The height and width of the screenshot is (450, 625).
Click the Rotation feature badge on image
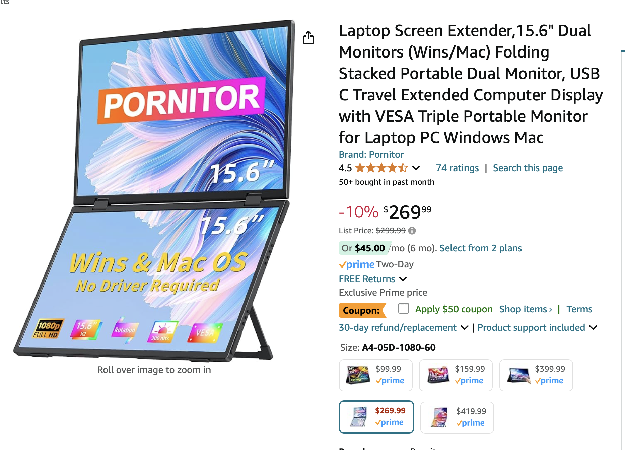[x=125, y=330]
